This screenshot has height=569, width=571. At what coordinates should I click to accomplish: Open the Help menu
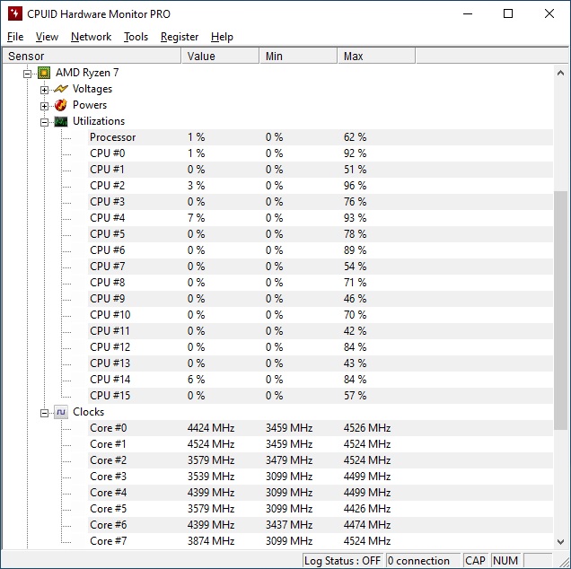[222, 37]
